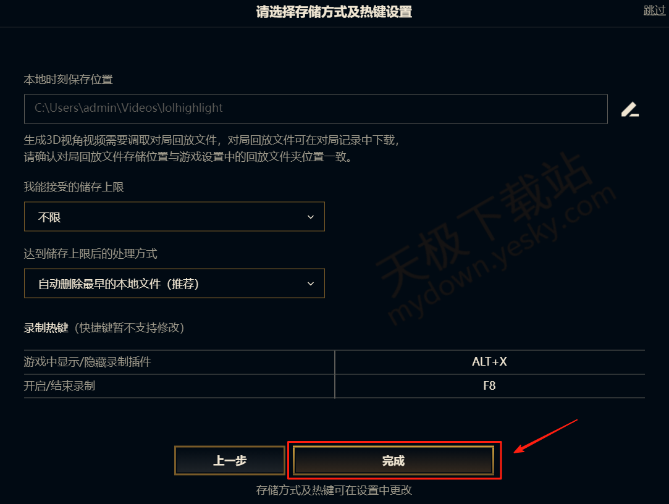The height and width of the screenshot is (504, 669).
Task: Expand the 自动删除最早的本地文件 dropdown
Action: (x=174, y=283)
